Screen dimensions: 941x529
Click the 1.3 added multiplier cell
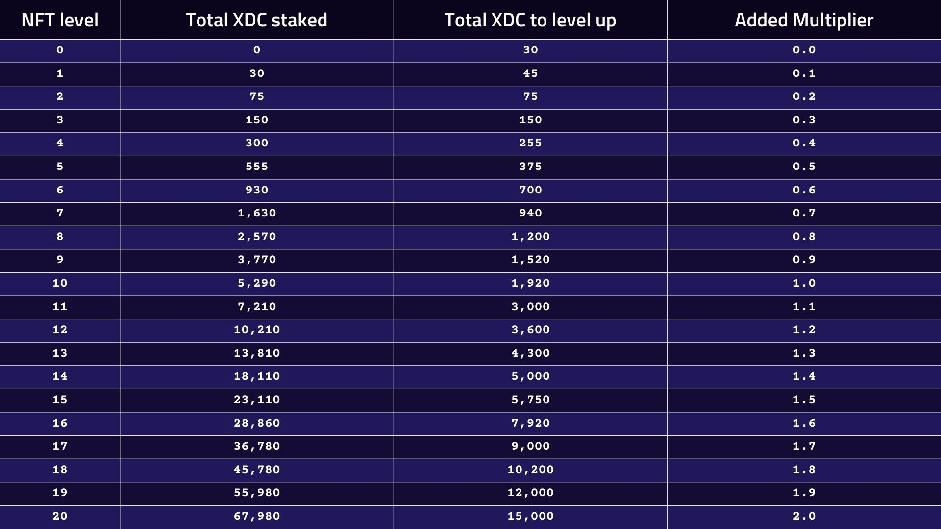tap(804, 353)
